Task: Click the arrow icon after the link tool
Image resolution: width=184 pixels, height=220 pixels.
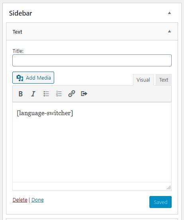Action: pos(84,94)
